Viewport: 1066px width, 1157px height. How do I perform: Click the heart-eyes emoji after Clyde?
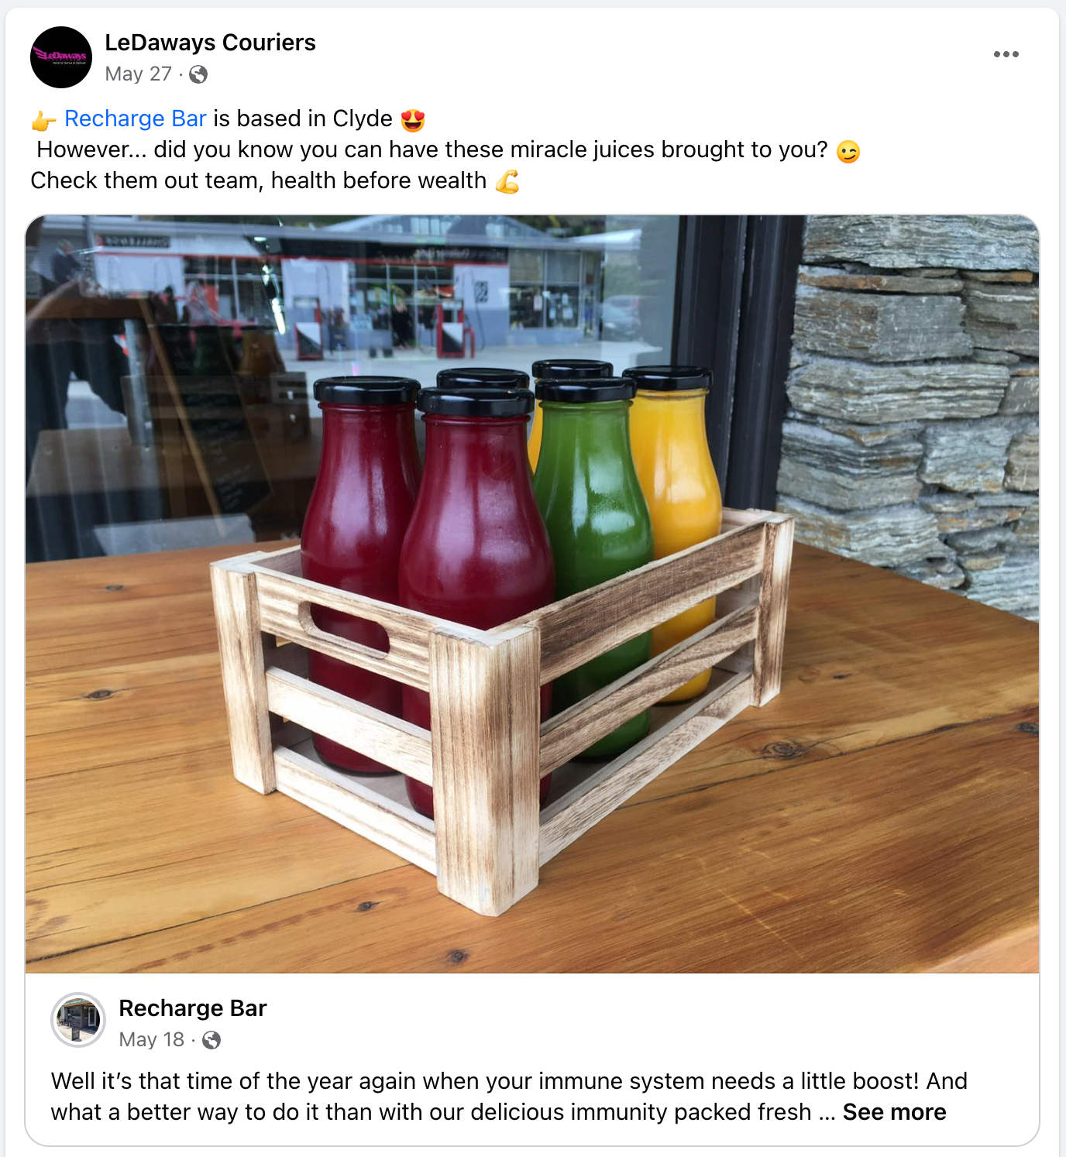413,120
